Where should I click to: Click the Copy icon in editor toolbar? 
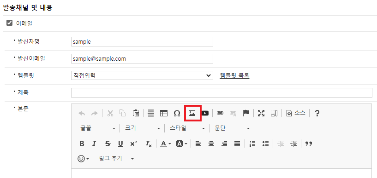click(123, 113)
